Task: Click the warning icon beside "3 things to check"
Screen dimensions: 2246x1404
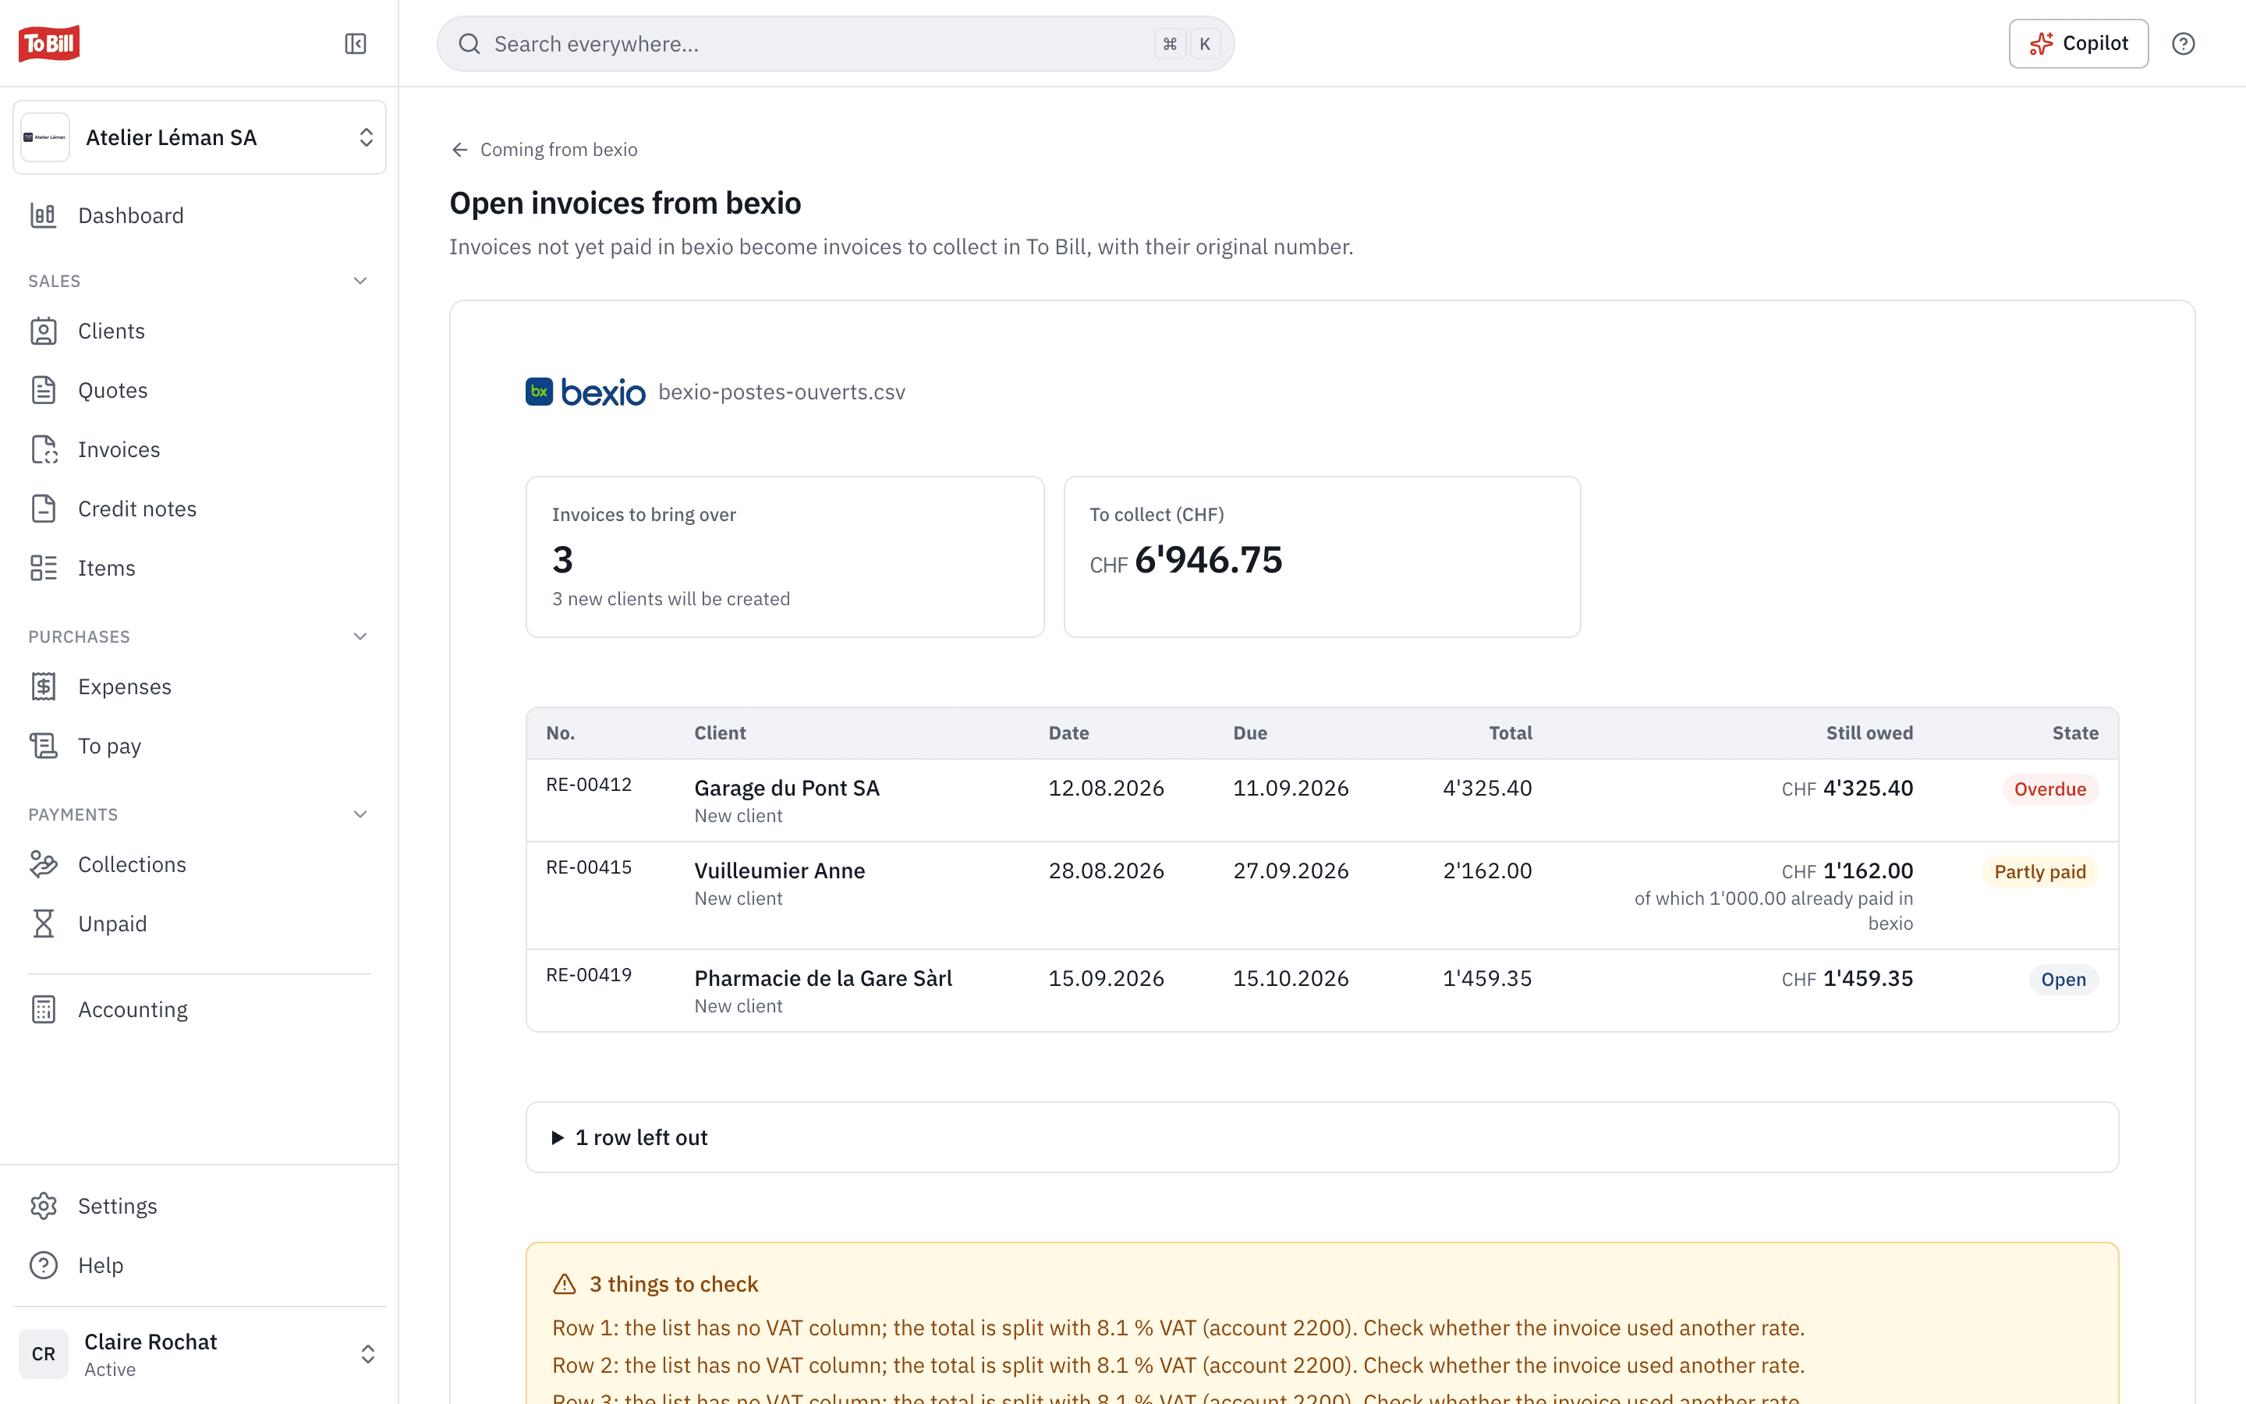Action: click(565, 1284)
